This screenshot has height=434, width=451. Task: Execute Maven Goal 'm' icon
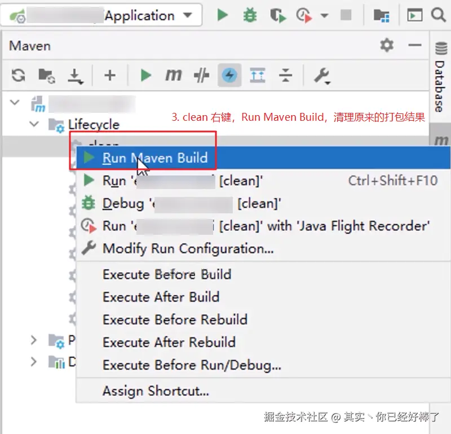(173, 75)
